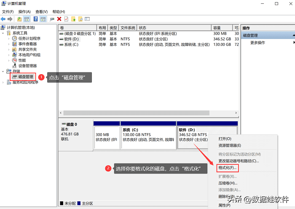The width and height of the screenshot is (295, 209).
Task: Click the horizontal scrollbar under the volume list
Action: (147, 113)
